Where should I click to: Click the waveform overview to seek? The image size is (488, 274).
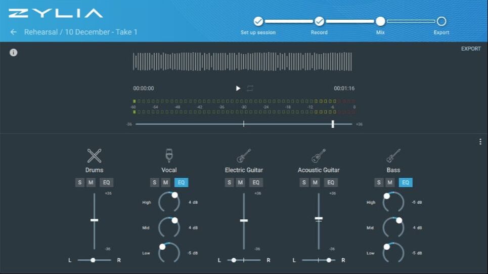pyautogui.click(x=242, y=61)
